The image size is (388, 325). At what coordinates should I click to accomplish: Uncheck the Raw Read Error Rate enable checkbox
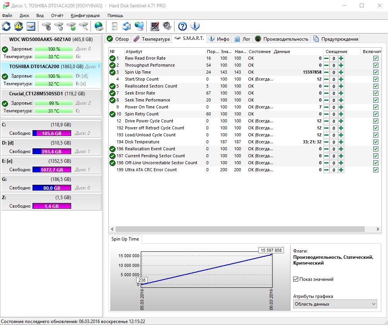[x=376, y=58]
